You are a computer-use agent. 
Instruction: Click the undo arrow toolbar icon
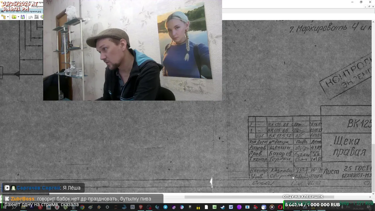tap(30, 17)
